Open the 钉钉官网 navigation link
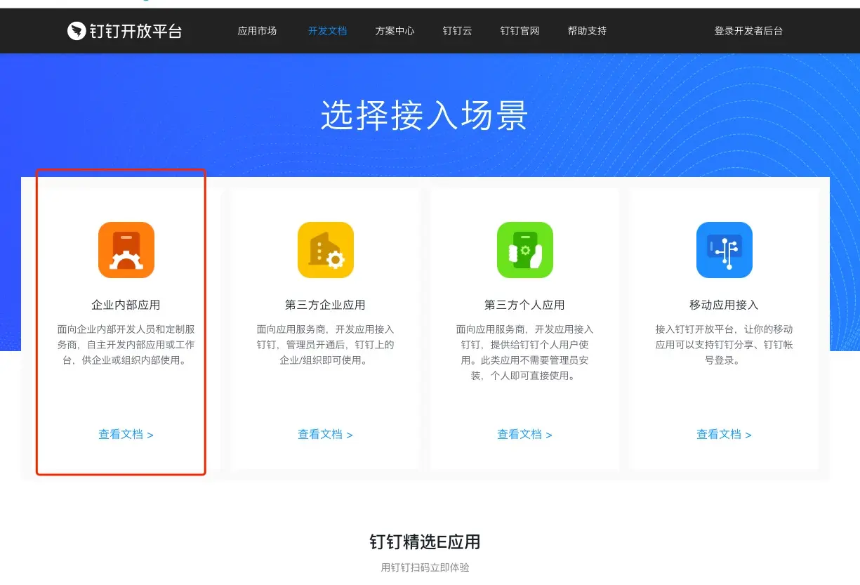The image size is (860, 585). pos(520,31)
